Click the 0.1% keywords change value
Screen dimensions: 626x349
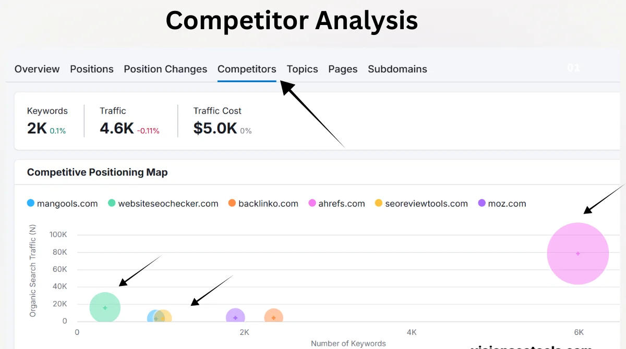point(58,131)
